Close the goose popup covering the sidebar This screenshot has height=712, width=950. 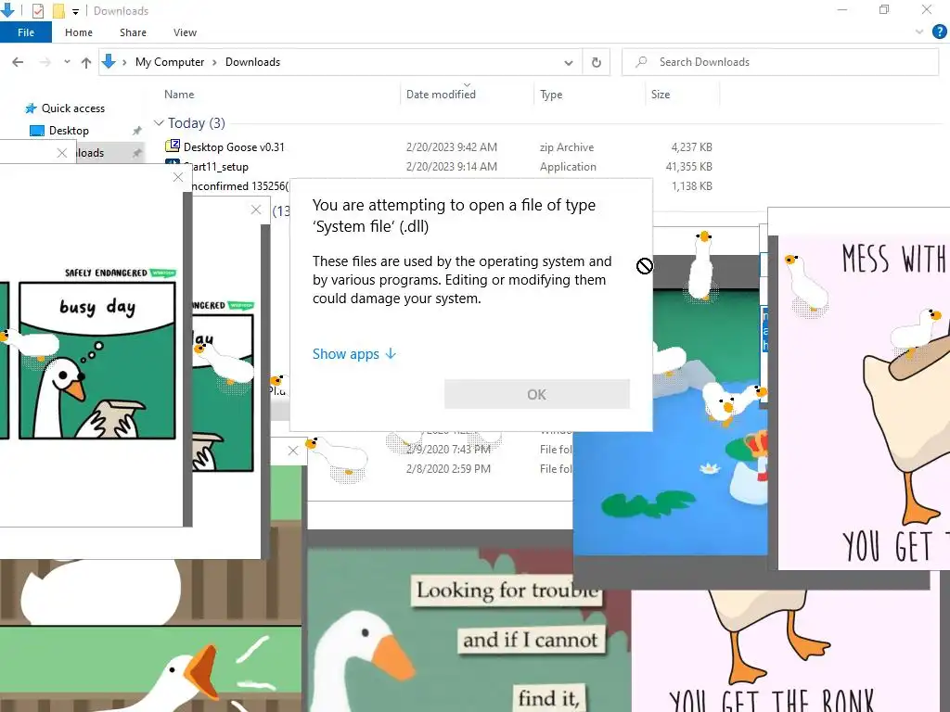[62, 153]
